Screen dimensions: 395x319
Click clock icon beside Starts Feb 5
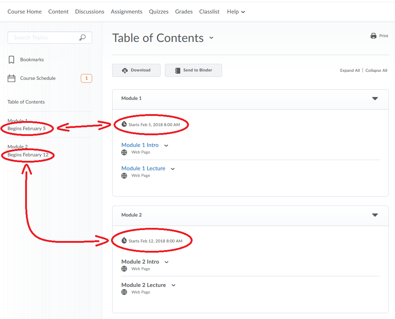coord(124,124)
